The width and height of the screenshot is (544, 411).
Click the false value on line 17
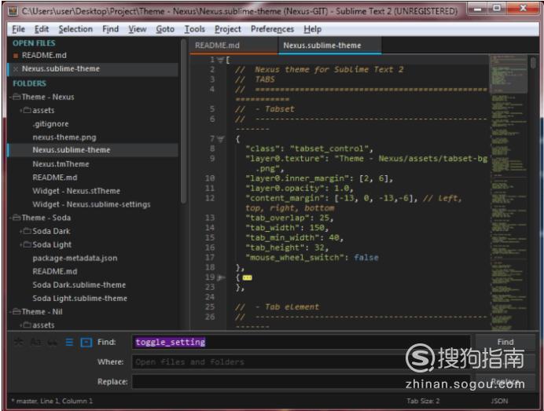coord(366,257)
